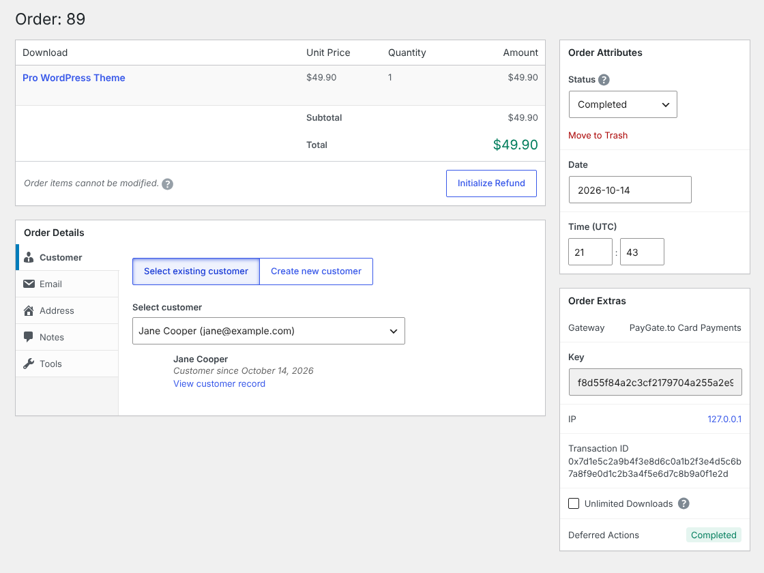Screen dimensions: 764x573
Task: Click the Email envelope icon
Action: click(29, 284)
